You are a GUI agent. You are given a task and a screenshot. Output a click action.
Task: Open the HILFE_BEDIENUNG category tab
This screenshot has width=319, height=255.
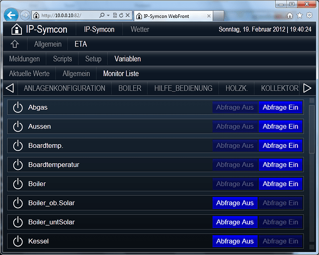pyautogui.click(x=183, y=88)
